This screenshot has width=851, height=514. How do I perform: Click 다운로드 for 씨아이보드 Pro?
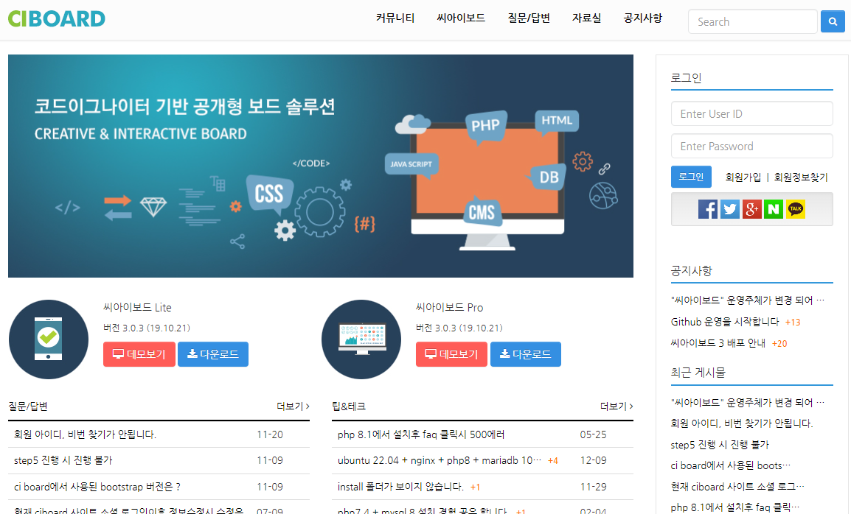525,354
